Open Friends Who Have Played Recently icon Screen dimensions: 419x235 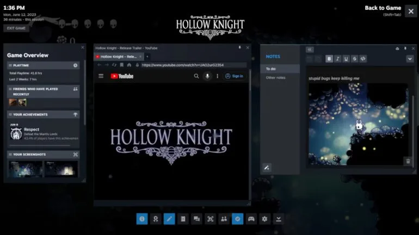tap(75, 89)
